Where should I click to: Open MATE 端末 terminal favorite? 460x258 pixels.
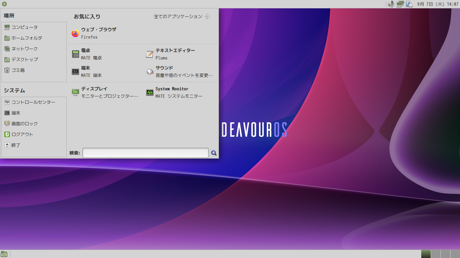pos(106,72)
